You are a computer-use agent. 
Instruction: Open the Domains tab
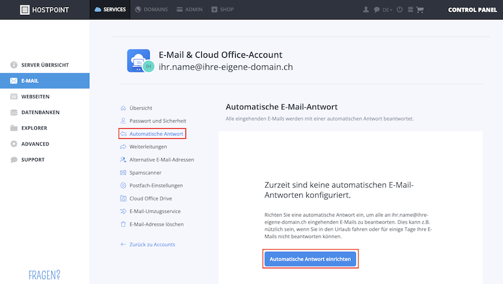[x=151, y=9]
